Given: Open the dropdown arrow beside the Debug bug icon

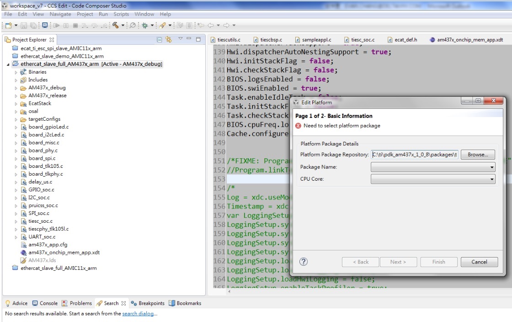Looking at the screenshot, I should point(152,26).
